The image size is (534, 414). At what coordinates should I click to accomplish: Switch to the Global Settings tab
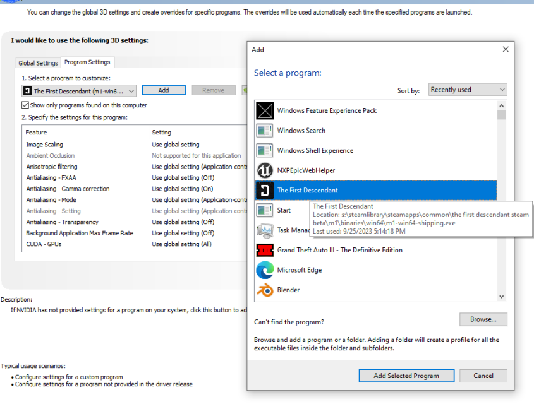click(38, 63)
